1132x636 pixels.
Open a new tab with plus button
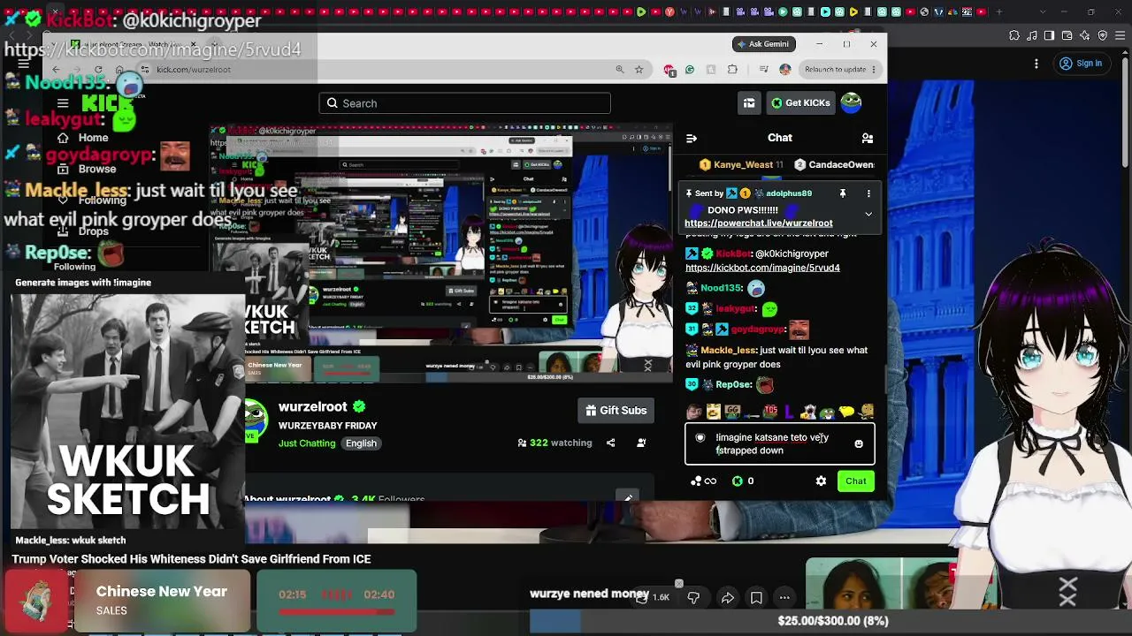pyautogui.click(x=999, y=12)
